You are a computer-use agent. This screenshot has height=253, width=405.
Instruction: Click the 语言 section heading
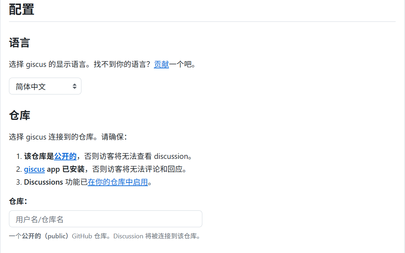[x=19, y=43]
